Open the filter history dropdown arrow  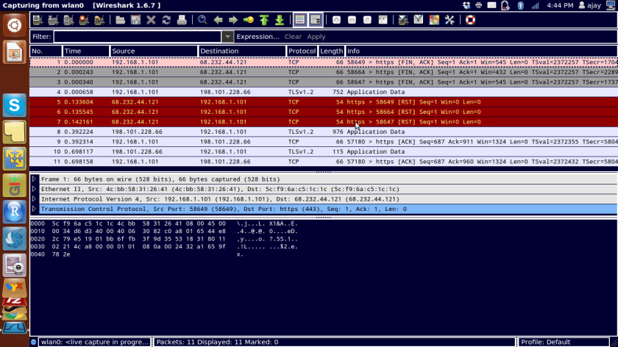click(227, 37)
